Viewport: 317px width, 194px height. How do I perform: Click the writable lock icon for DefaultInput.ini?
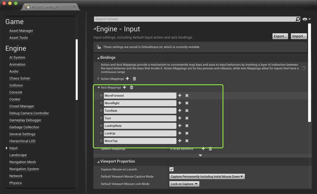pos(99,47)
